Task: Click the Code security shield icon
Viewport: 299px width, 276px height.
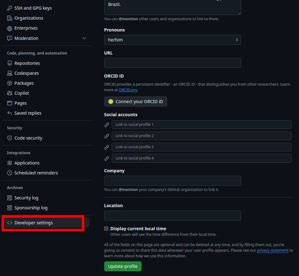Action: pos(10,138)
